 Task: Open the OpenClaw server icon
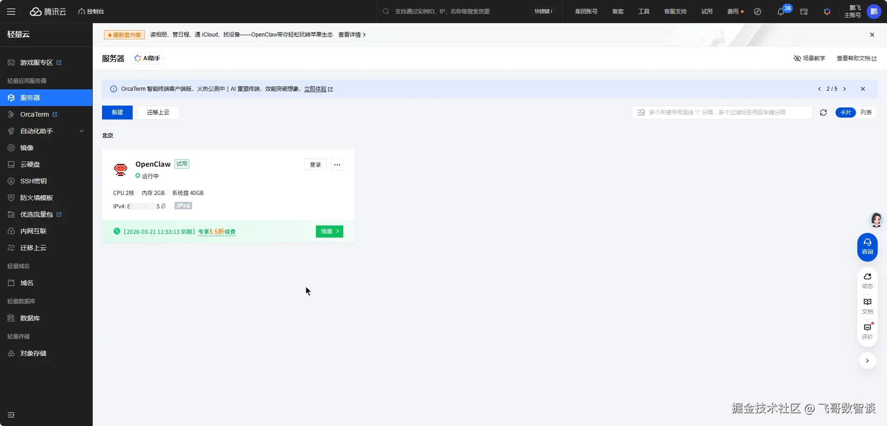121,169
